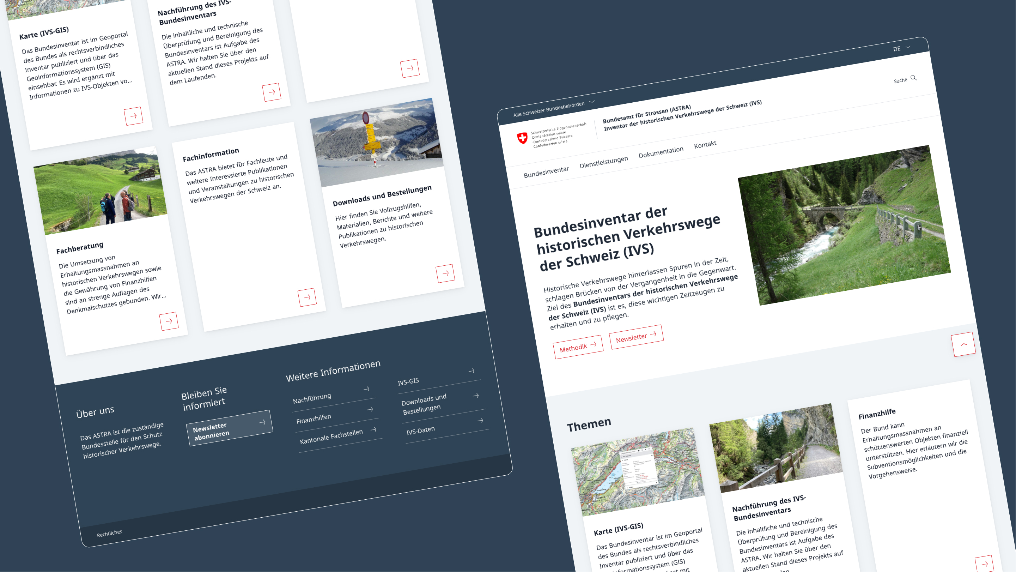Viewport: 1016px width, 572px height.
Task: Open Downloads und Bestellungen card arrow icon
Action: 445,273
